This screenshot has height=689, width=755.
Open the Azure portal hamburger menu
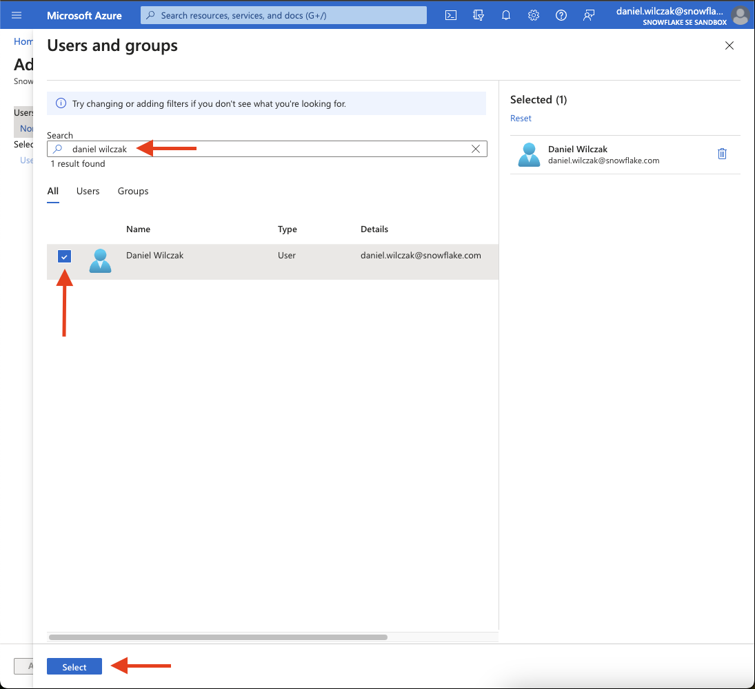[17, 15]
